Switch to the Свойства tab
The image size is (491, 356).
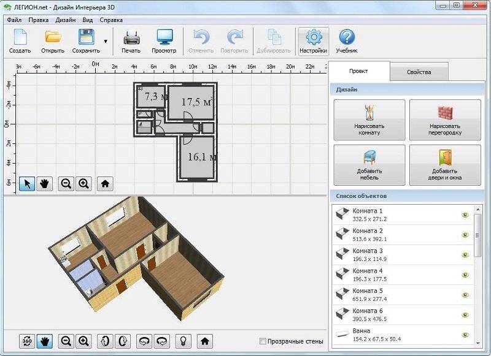(x=419, y=72)
